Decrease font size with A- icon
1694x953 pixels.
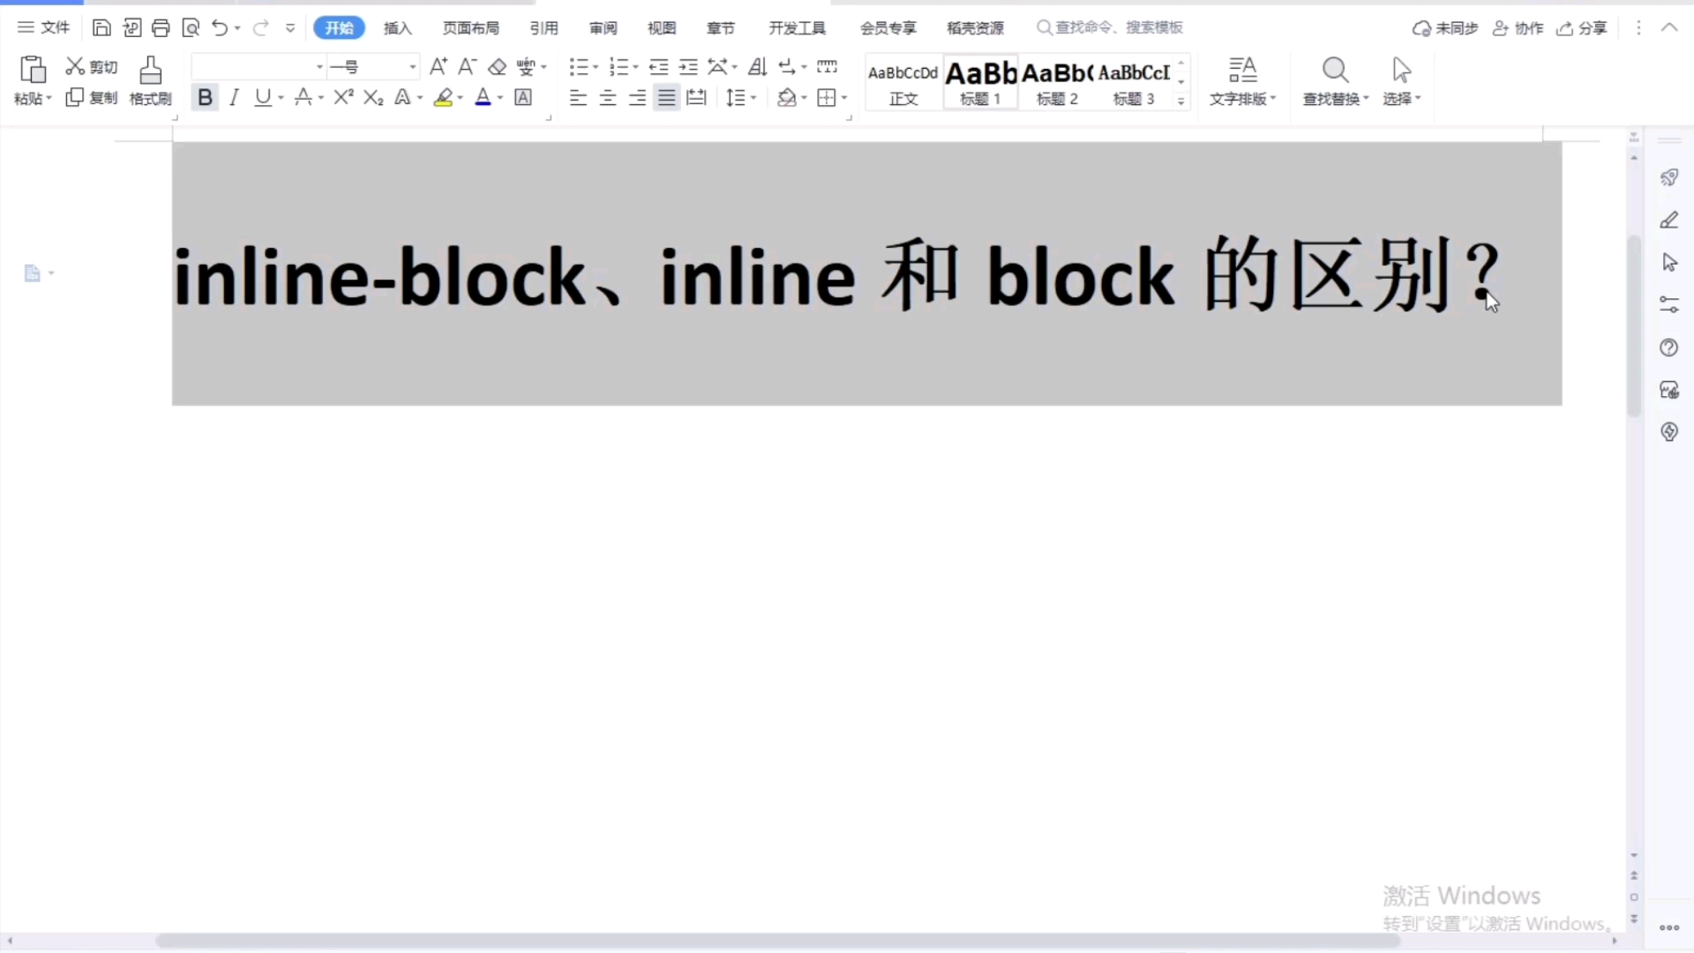(468, 66)
